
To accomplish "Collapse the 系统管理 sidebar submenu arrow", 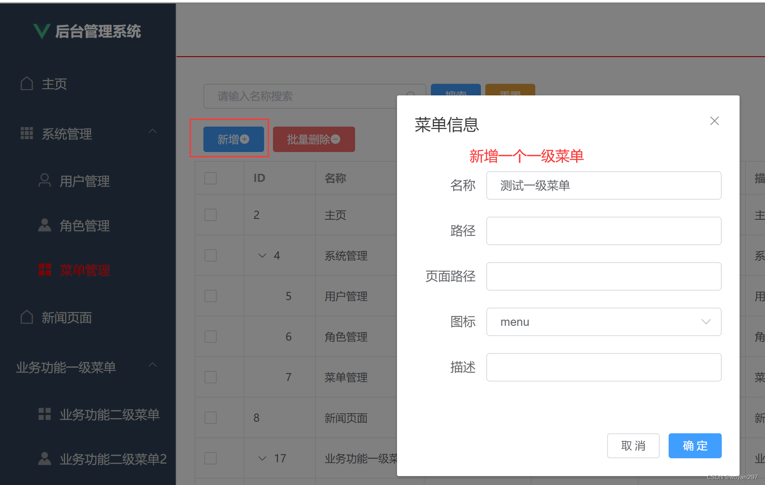I will click(x=153, y=132).
